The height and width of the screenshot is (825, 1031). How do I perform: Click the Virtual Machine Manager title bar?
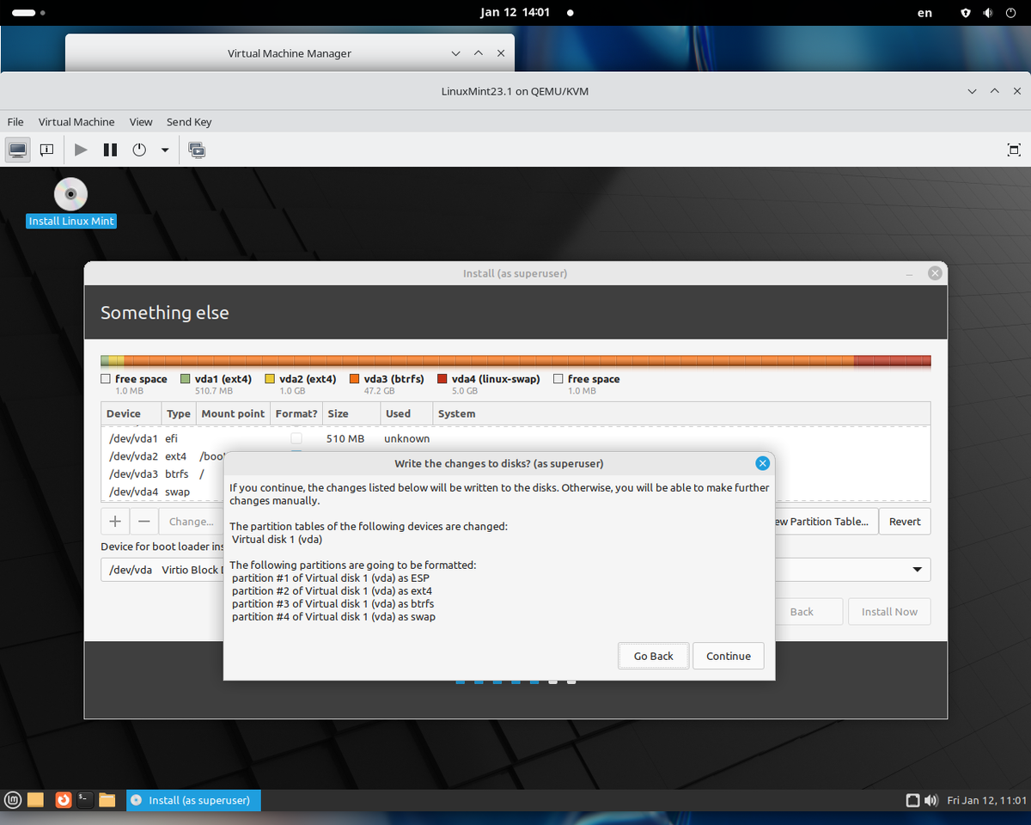tap(290, 53)
